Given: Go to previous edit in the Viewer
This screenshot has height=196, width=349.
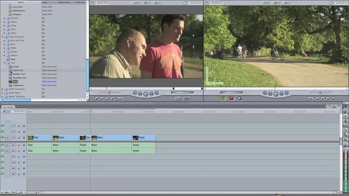Looking at the screenshot, I should (135, 93).
